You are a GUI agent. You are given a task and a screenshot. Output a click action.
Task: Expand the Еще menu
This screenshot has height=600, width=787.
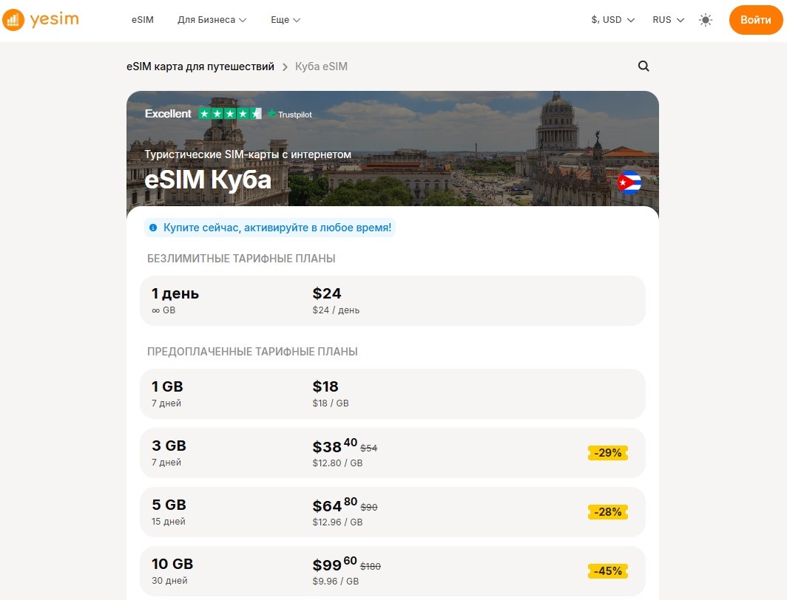pos(285,20)
